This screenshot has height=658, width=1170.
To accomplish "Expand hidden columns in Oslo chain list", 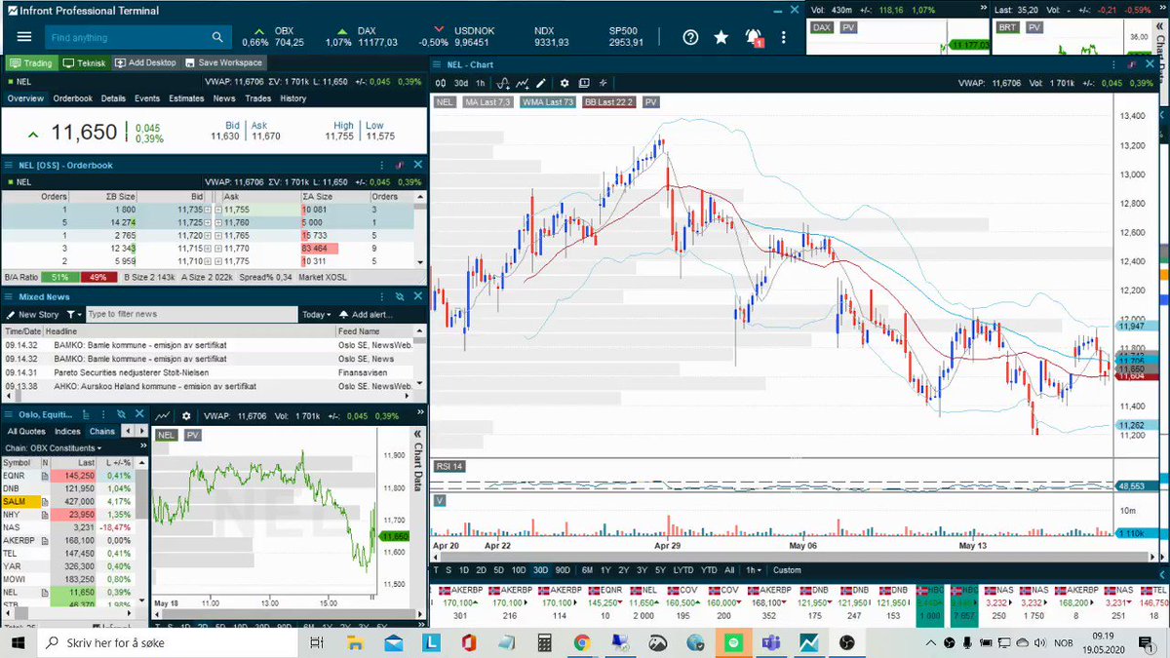I will pos(141,447).
